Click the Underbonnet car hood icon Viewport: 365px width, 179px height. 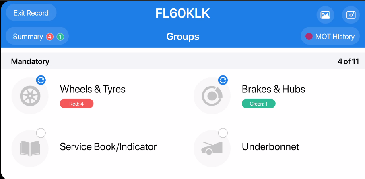212,148
